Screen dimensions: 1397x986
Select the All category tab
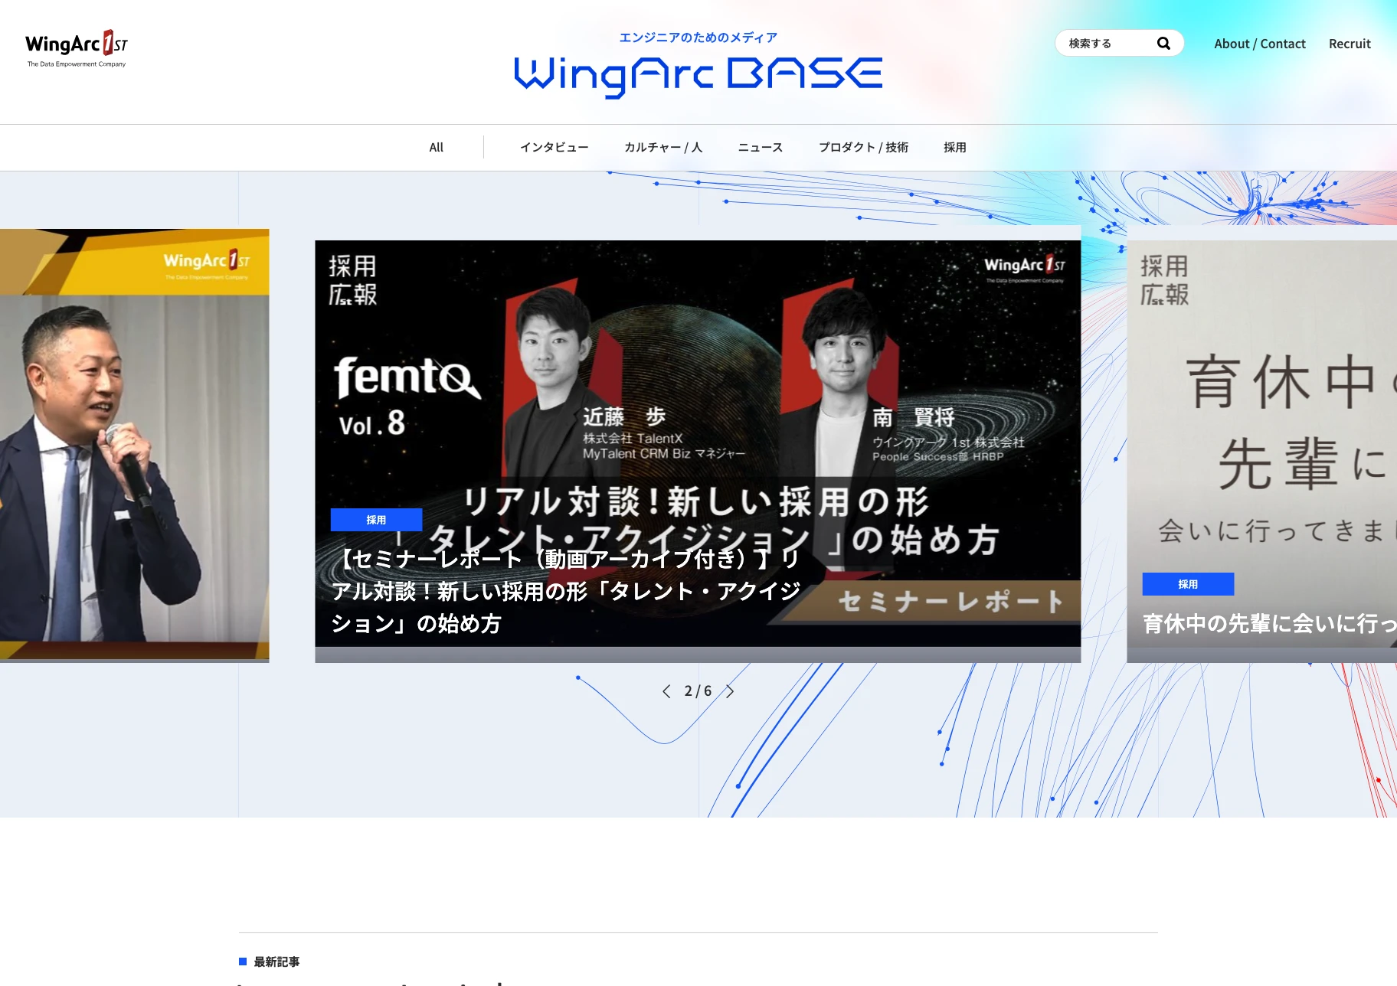[x=436, y=147]
